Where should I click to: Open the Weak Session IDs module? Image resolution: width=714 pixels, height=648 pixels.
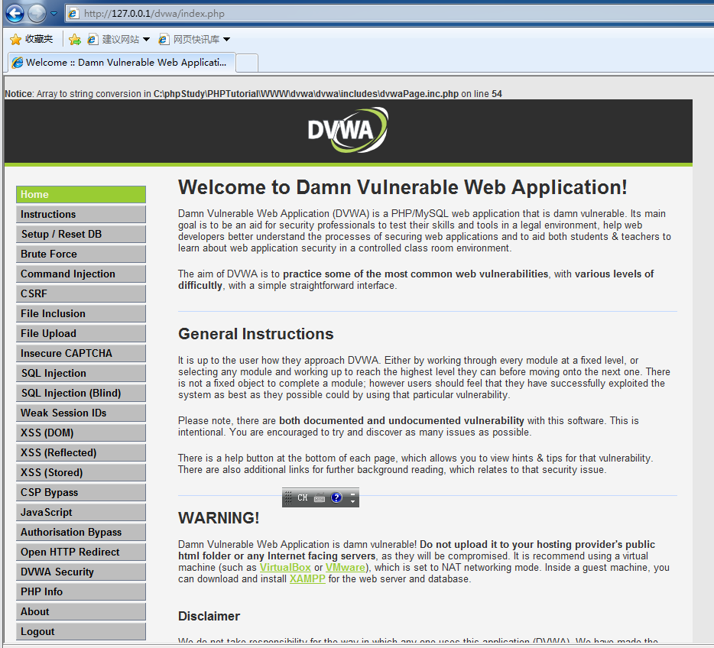point(81,413)
